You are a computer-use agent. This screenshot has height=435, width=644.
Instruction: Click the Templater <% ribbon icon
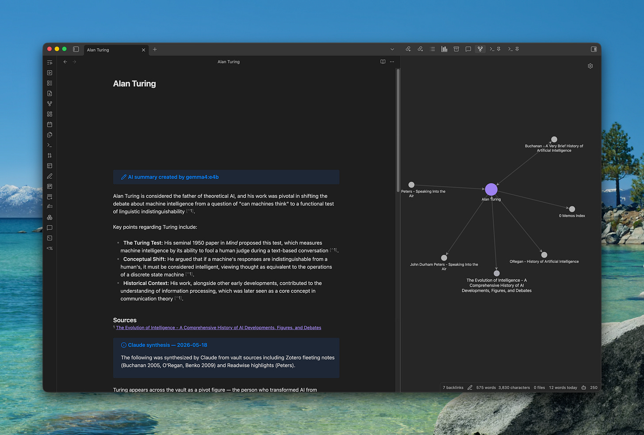pos(50,248)
